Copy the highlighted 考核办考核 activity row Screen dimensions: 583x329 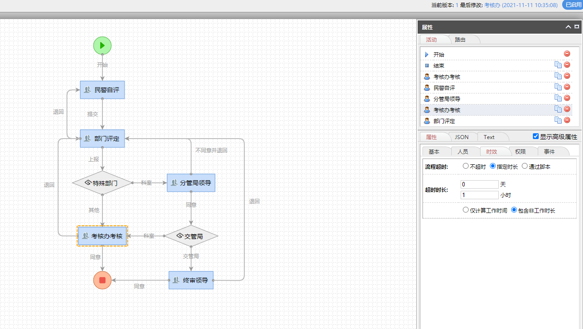(558, 109)
